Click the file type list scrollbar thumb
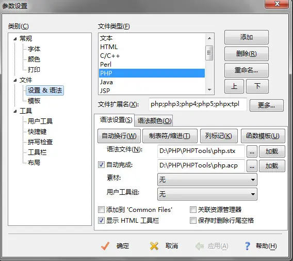 (x=209, y=53)
